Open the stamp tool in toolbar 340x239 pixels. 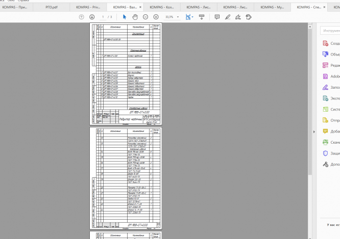[x=249, y=17]
